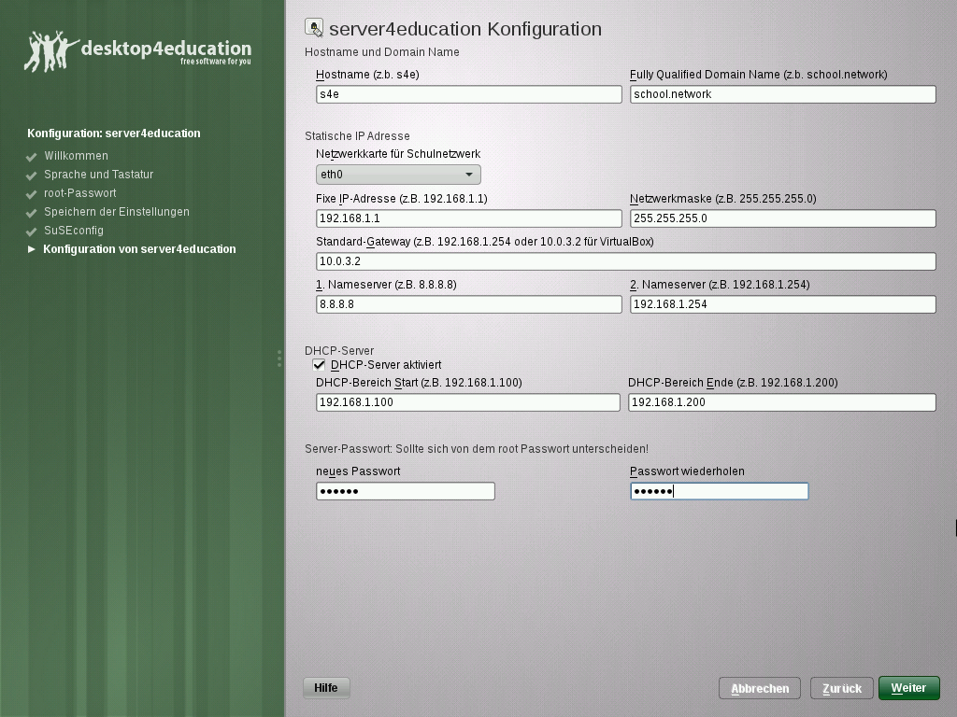Focus the Netzwerkmaske field
957x717 pixels.
(782, 218)
